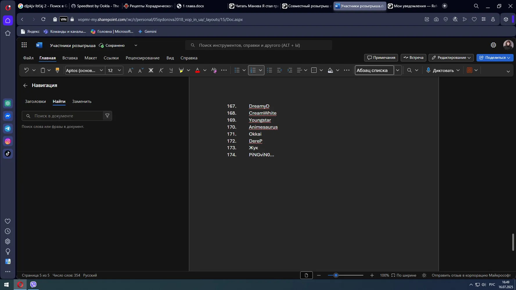Switch to Заголовки navigation tab
Image resolution: width=516 pixels, height=290 pixels.
(x=35, y=101)
